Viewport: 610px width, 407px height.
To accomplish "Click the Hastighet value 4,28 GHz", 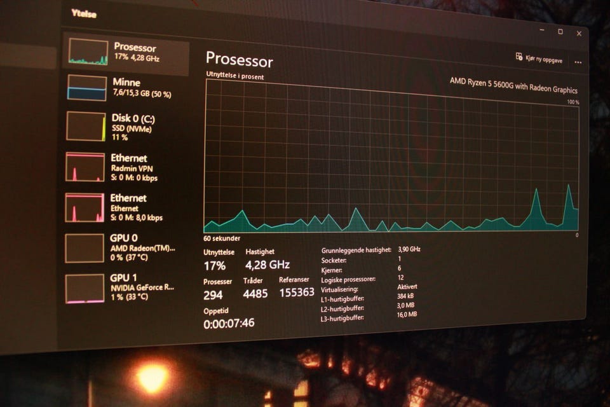I will point(268,265).
